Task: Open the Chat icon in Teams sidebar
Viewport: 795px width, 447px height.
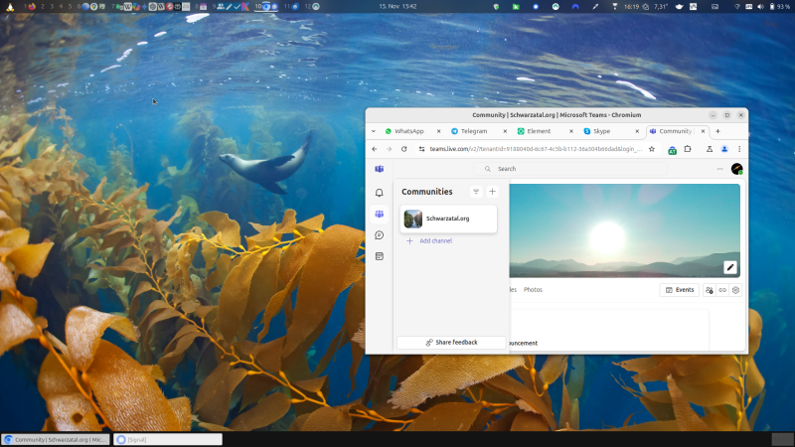Action: [380, 235]
